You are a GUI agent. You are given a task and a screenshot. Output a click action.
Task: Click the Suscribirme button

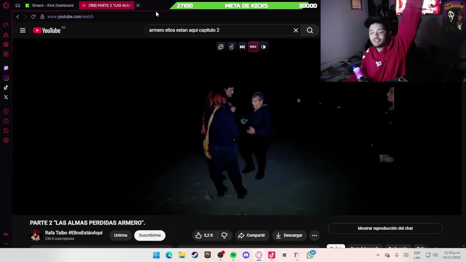click(x=150, y=235)
